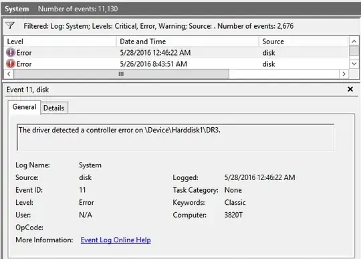Click the Logged timestamp value

coord(259,177)
